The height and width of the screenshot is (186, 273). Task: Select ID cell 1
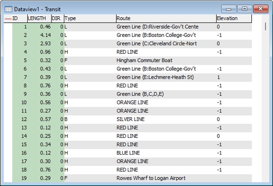[x=20, y=27]
